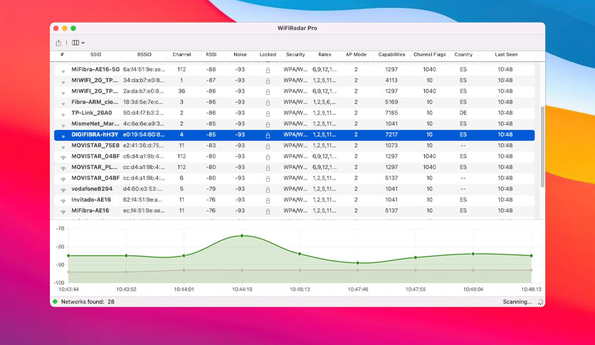
Task: Click Wi-Fi signal icon for Invitado-AE16
Action: click(x=63, y=201)
